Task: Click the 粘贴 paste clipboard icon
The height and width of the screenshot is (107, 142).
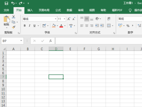Action: pos(7,19)
